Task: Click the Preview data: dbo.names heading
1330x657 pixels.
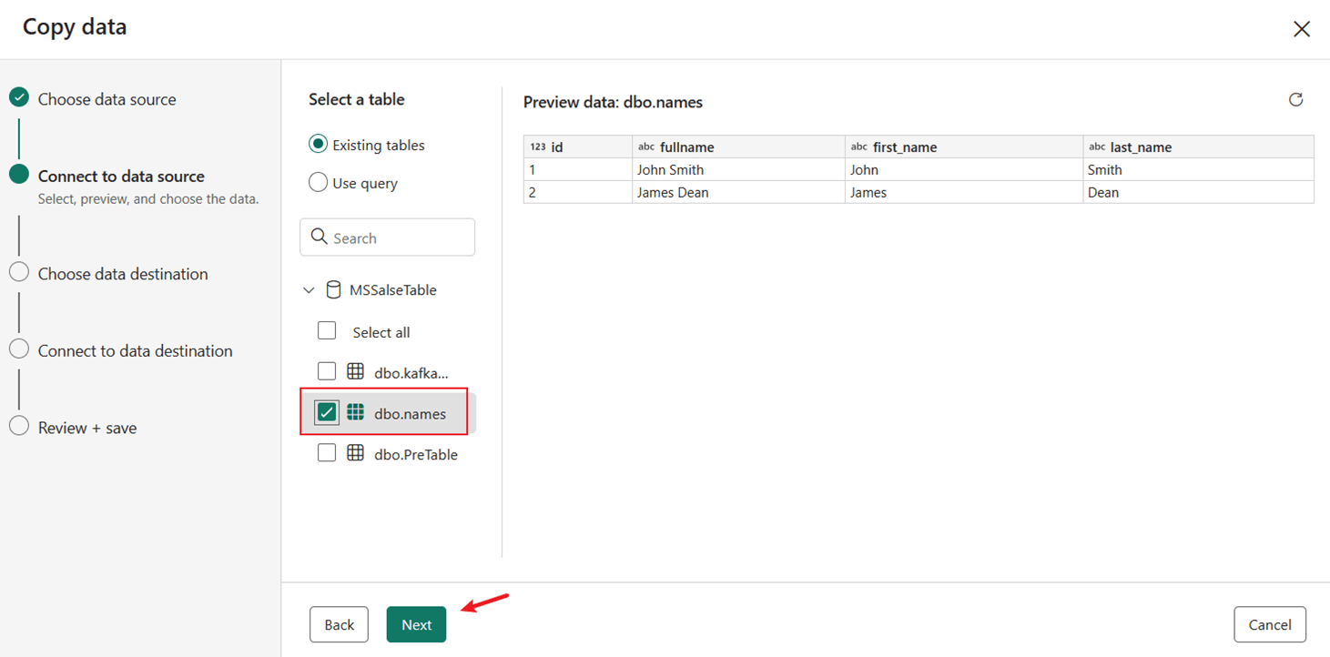Action: click(613, 102)
